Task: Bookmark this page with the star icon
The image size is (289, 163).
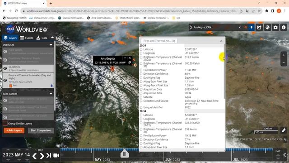Action: (259, 11)
